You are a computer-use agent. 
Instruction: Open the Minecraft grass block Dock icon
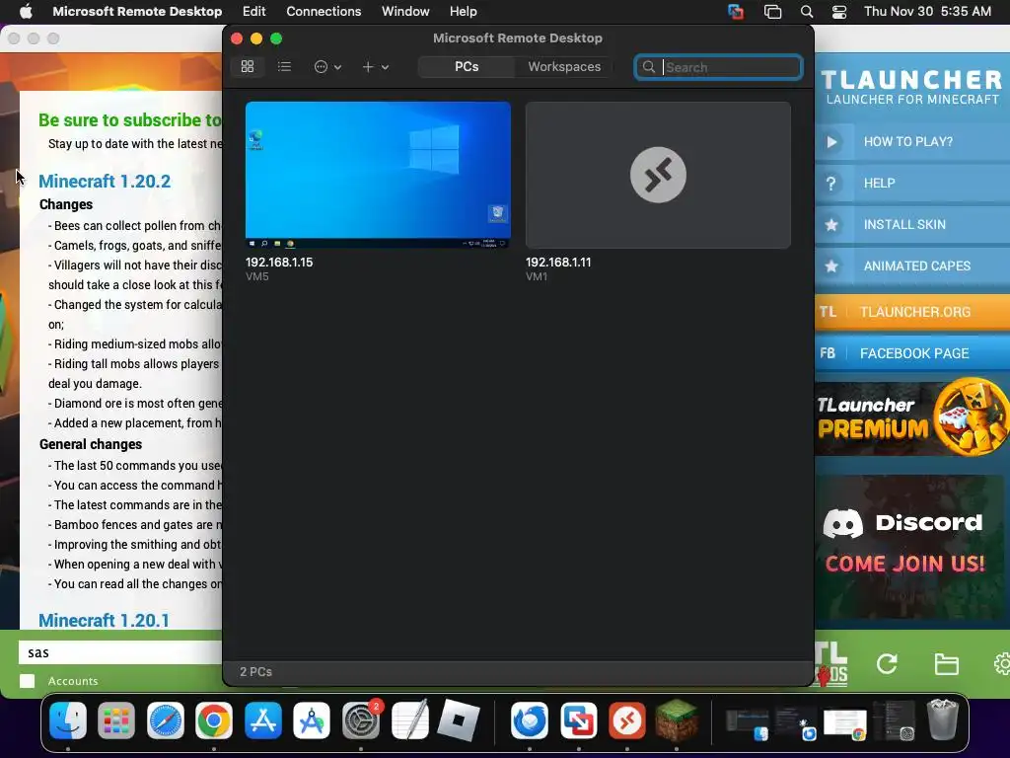677,720
